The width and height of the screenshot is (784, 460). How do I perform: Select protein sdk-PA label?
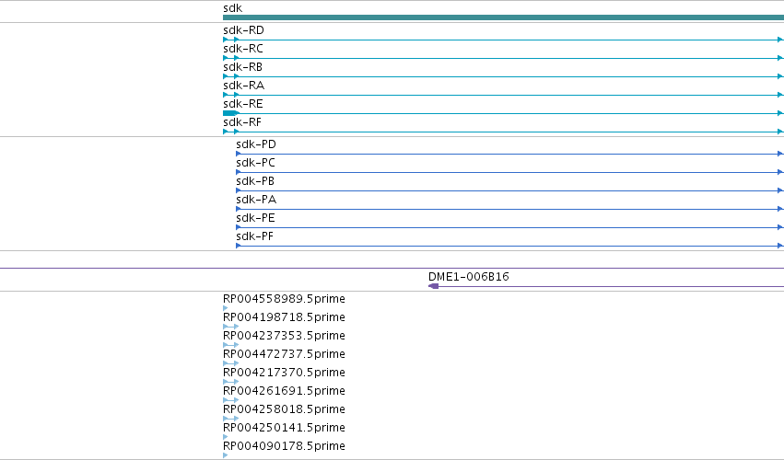(x=256, y=200)
